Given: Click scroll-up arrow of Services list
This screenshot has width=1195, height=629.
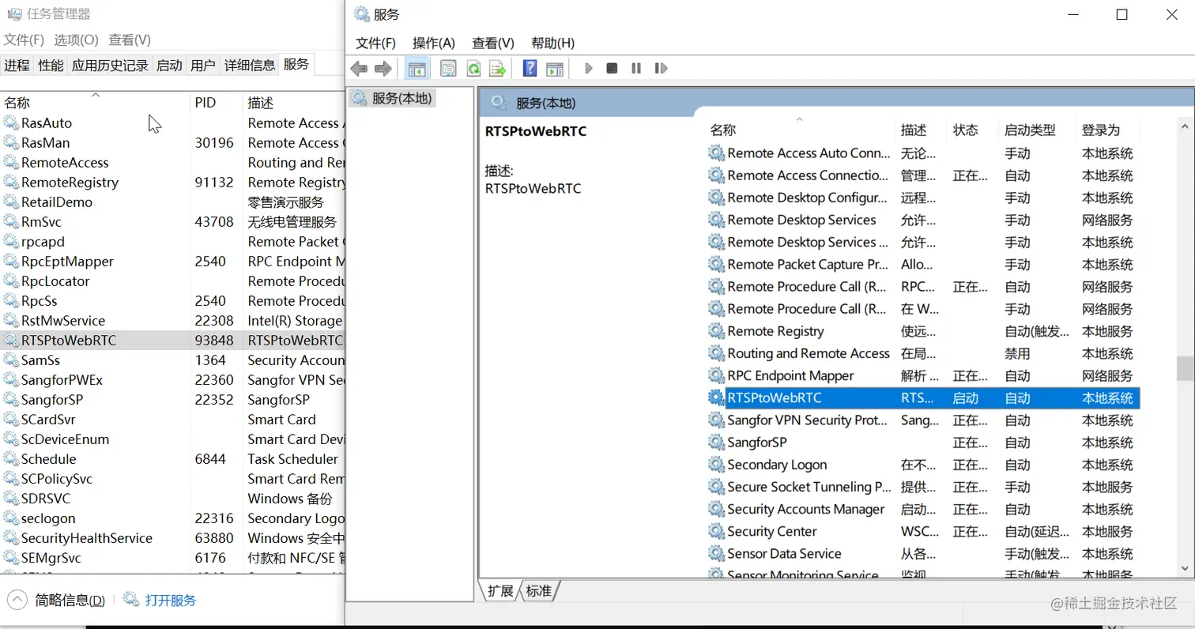Looking at the screenshot, I should [1184, 126].
